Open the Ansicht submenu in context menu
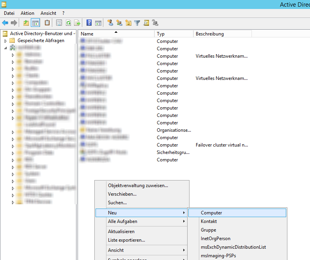 pos(142,250)
